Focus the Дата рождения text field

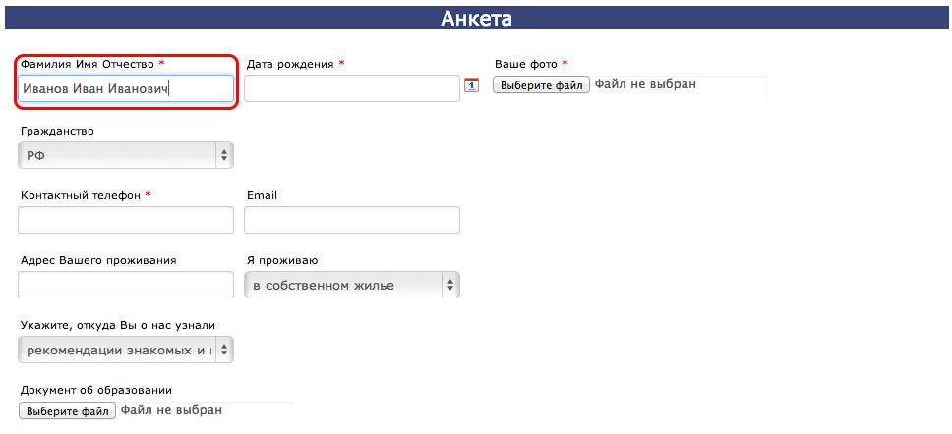point(352,88)
